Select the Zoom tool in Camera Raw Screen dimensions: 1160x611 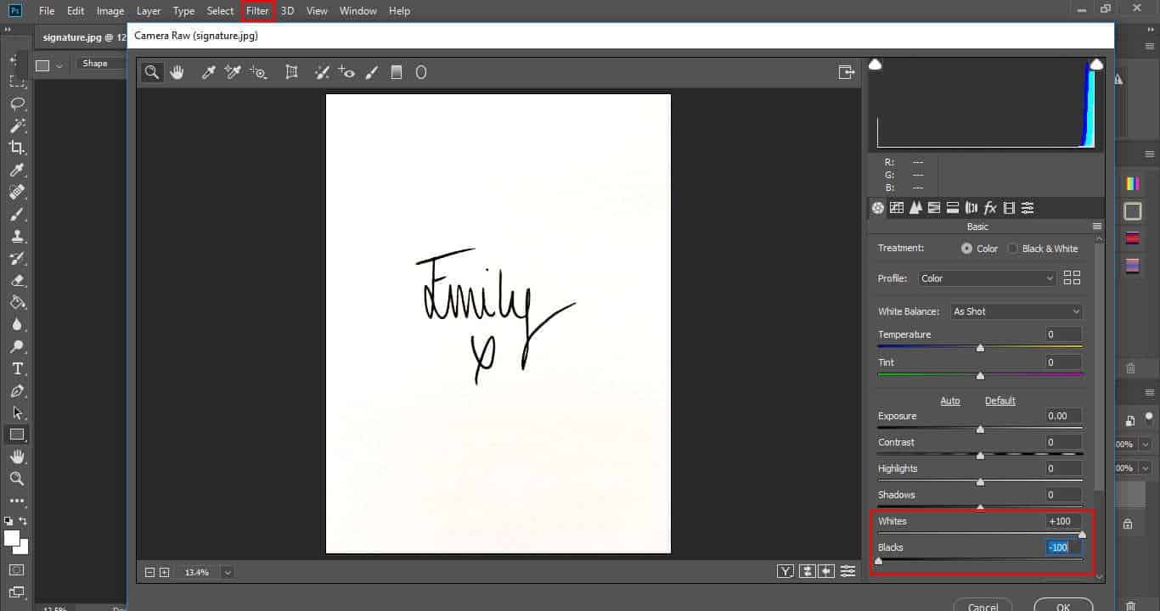click(x=152, y=72)
